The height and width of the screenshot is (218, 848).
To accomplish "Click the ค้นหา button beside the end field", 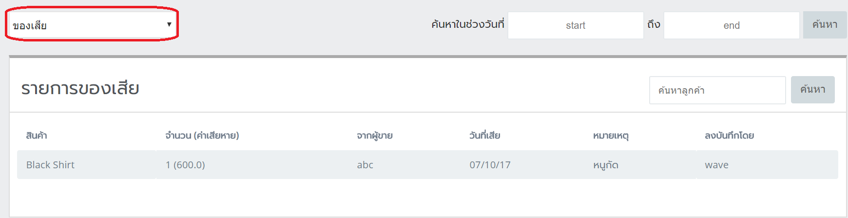I will pos(825,25).
